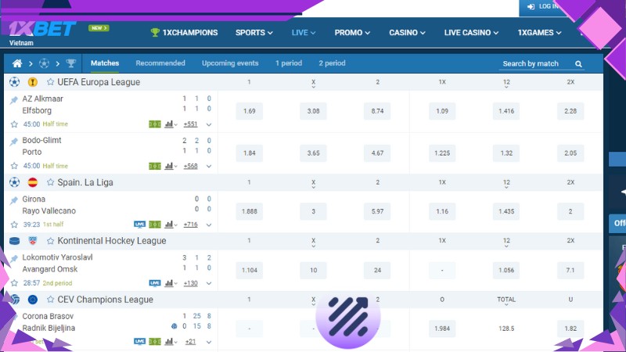Screen dimensions: 626x352
Task: Switch to the 2 period tab
Action: 332,63
